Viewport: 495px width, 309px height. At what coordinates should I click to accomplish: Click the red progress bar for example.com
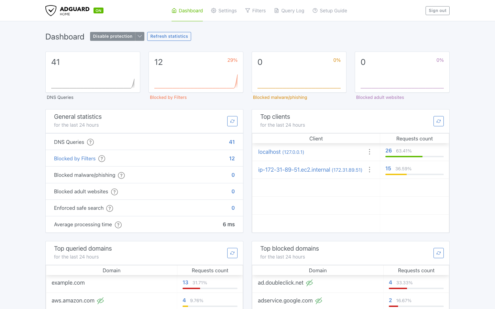191,288
